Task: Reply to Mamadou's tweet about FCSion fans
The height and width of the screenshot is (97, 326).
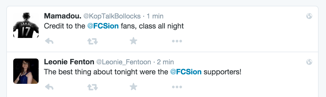Action: click(50, 41)
